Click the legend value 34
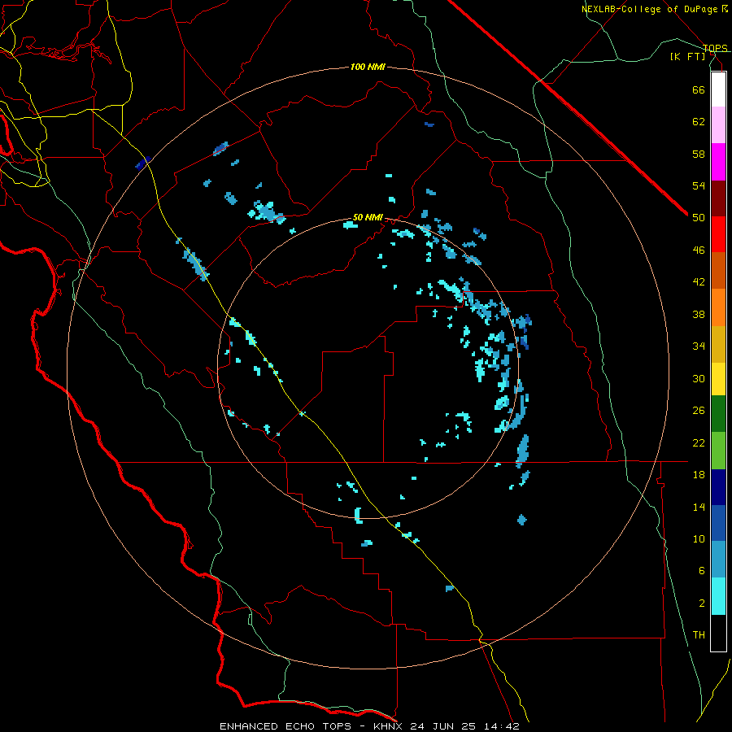Viewport: 732px width, 732px height. pos(699,346)
